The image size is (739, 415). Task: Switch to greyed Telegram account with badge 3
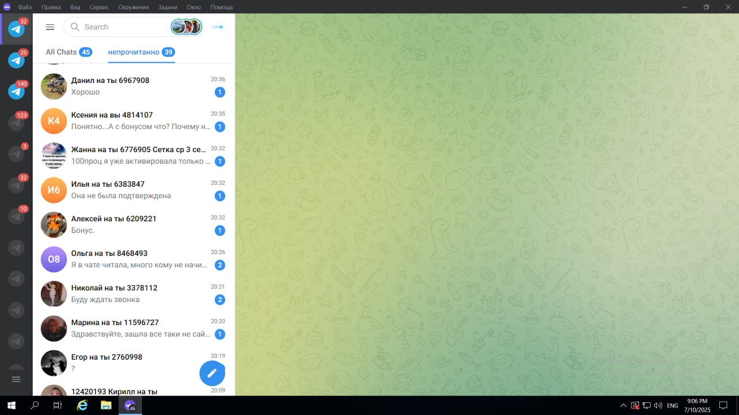(x=16, y=153)
